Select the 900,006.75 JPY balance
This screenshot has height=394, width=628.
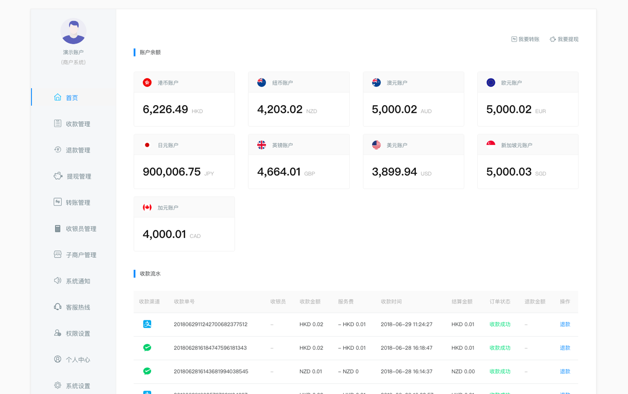[x=178, y=172]
